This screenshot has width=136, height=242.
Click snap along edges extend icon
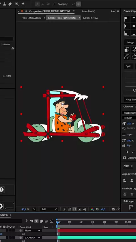click(73, 4)
